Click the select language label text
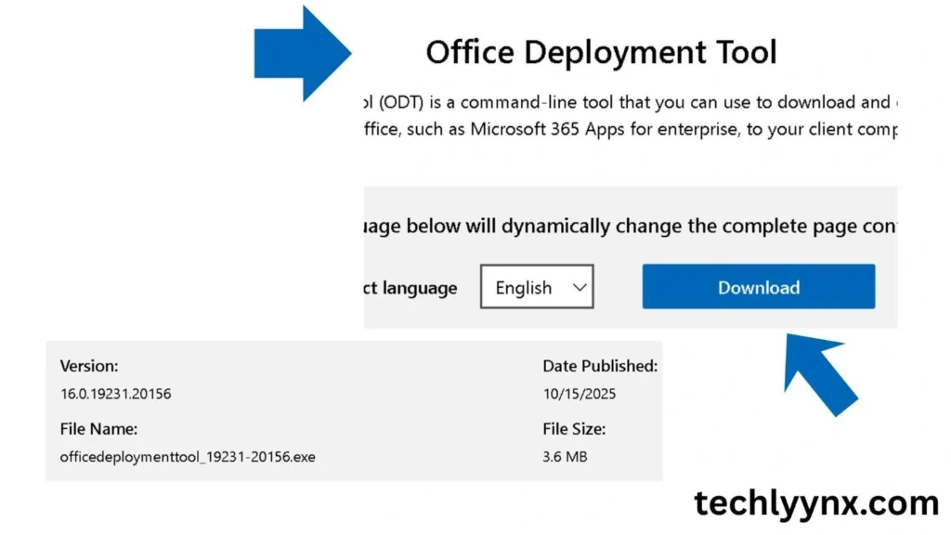Image resolution: width=951 pixels, height=535 pixels. tap(410, 288)
